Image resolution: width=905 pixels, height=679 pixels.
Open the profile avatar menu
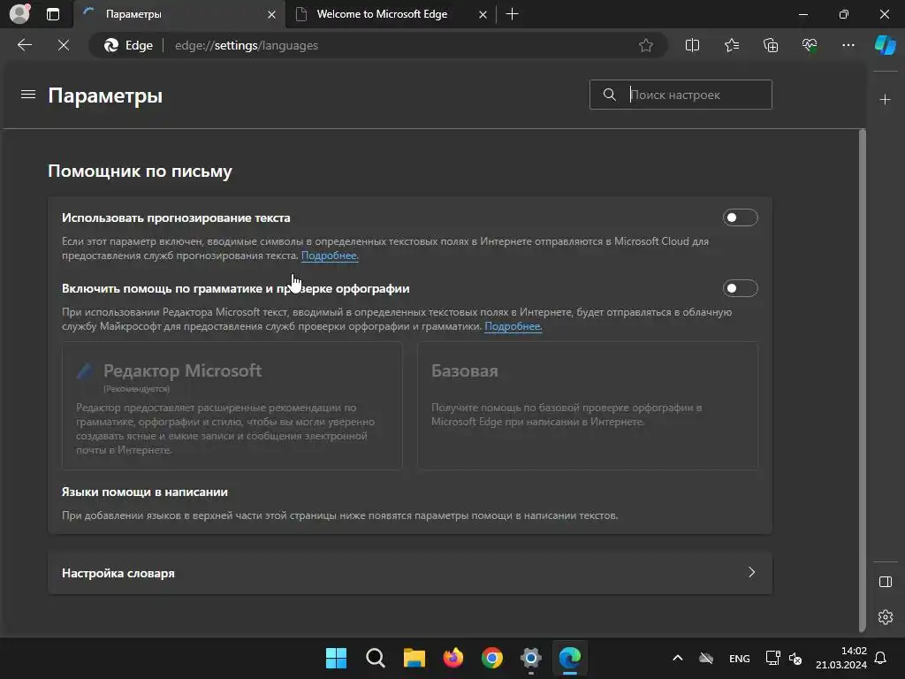19,14
